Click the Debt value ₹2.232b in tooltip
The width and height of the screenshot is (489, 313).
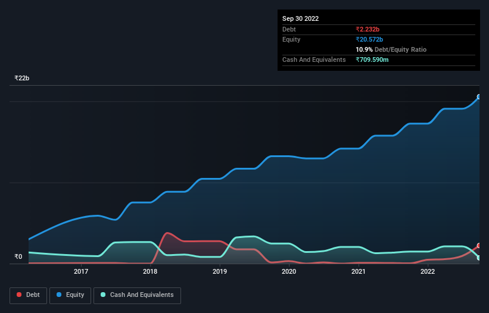point(367,29)
